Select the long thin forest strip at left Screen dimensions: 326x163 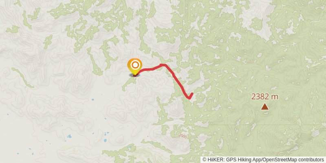click(x=22, y=77)
